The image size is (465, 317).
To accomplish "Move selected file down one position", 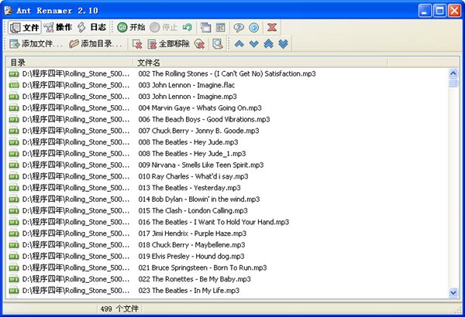I will click(x=254, y=44).
